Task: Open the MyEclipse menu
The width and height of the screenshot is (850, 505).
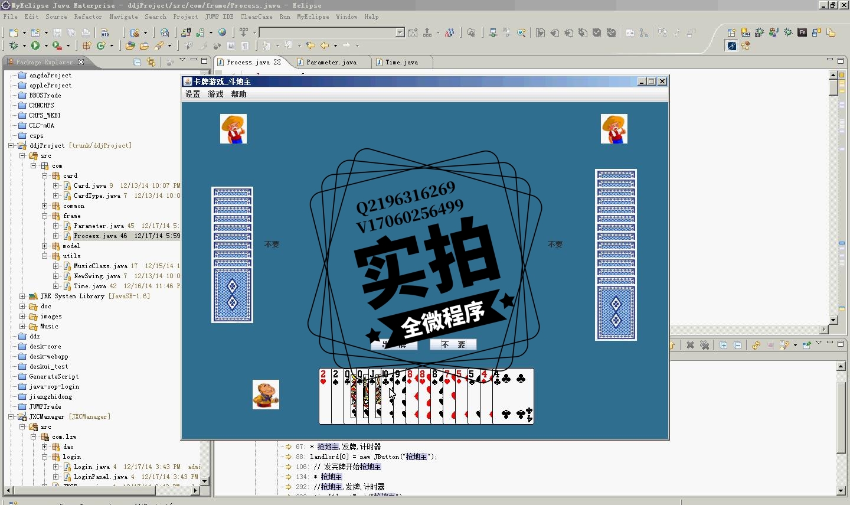Action: click(x=313, y=17)
